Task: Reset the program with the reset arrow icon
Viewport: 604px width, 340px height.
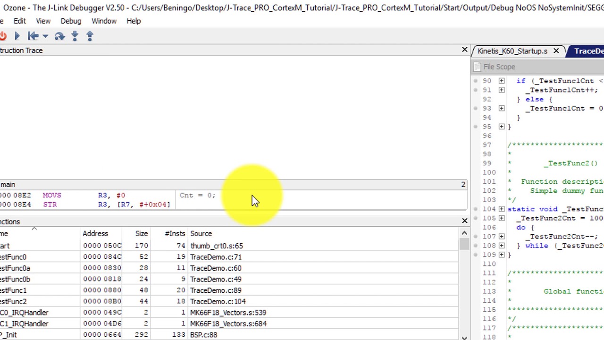Action: pyautogui.click(x=33, y=36)
